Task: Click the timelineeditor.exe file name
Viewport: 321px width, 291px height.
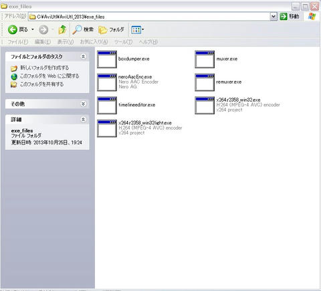Action: coord(137,105)
